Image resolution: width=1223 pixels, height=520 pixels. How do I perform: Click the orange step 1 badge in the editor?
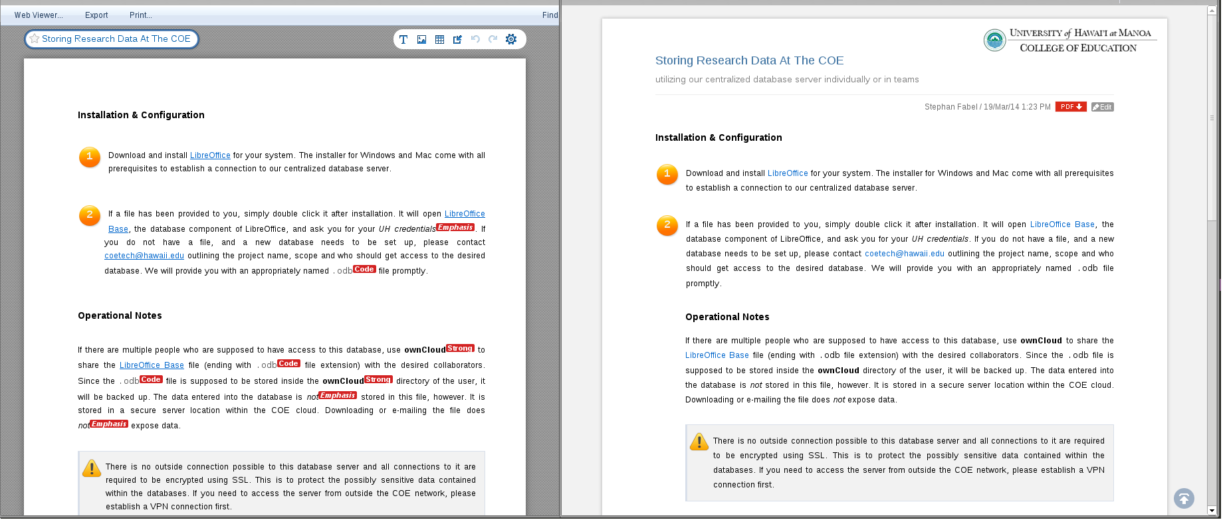point(90,157)
